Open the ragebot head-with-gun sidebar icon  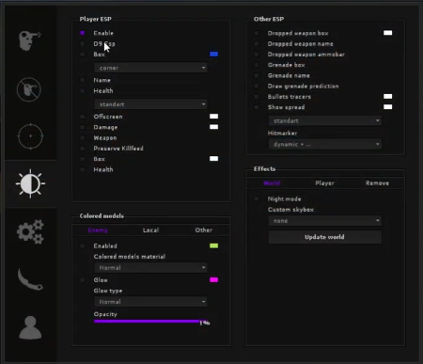(x=30, y=40)
